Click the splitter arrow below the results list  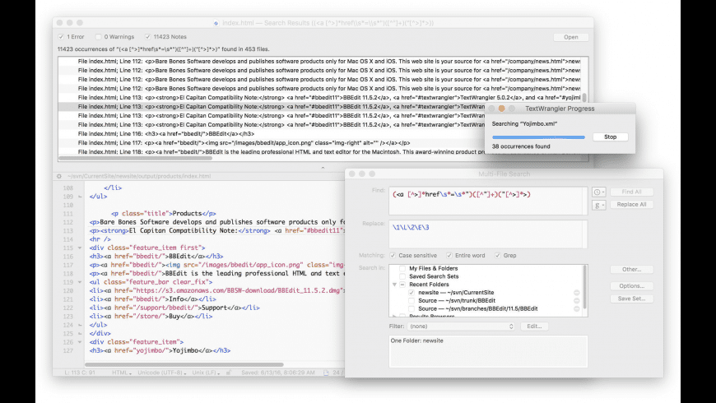[x=323, y=168]
